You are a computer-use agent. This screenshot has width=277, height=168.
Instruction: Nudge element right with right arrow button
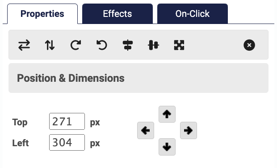[189, 130]
